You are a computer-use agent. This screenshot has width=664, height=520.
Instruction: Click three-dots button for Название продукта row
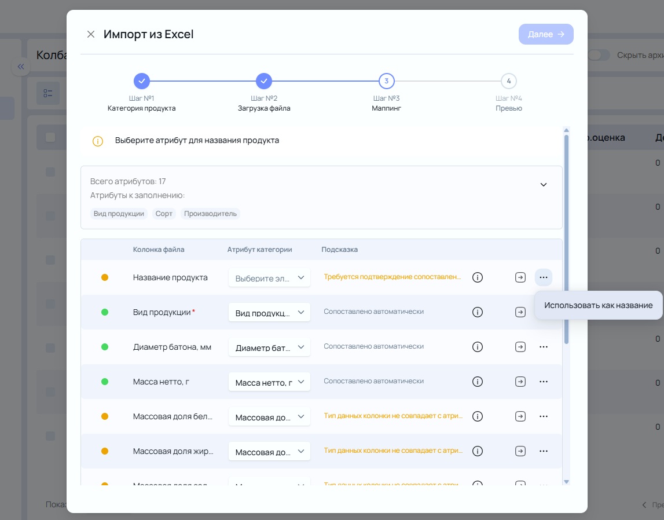point(544,277)
